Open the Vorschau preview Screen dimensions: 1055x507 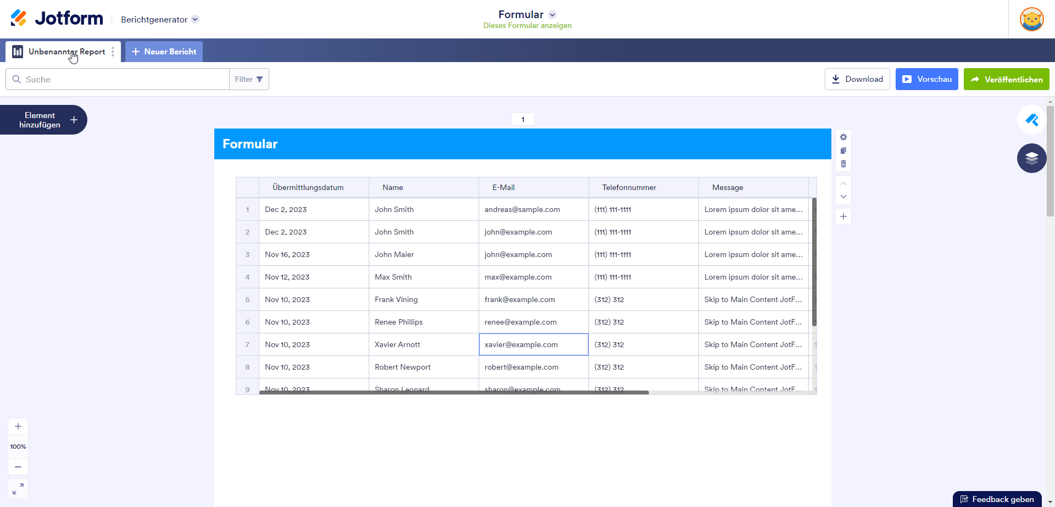pyautogui.click(x=926, y=79)
